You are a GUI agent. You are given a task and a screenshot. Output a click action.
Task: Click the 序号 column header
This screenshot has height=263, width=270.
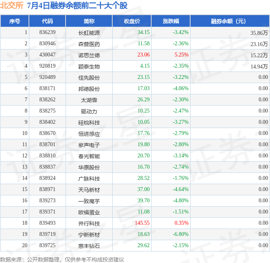tap(15, 21)
